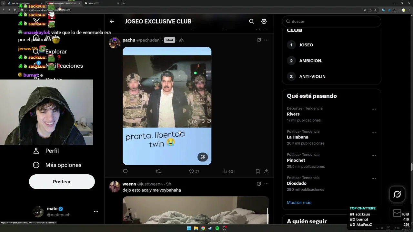Open more options on weenn's post
The width and height of the screenshot is (413, 232).
pos(266,184)
